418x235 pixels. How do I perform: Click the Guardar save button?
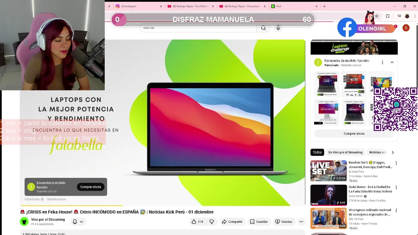pos(259,222)
